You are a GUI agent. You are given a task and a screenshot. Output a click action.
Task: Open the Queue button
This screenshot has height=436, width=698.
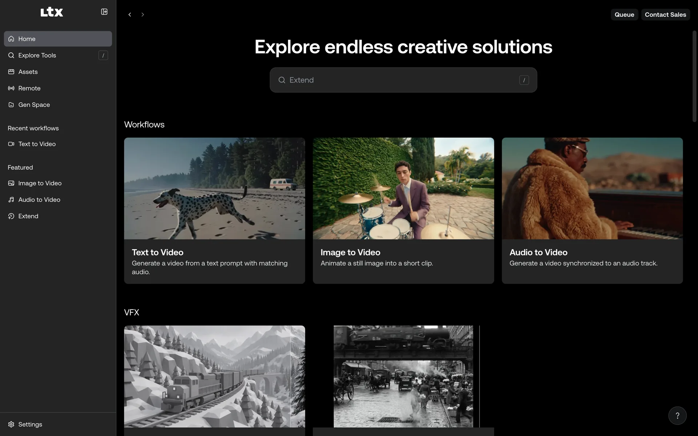(624, 15)
